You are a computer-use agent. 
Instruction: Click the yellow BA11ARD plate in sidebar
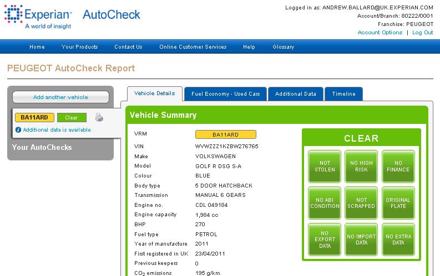34,117
